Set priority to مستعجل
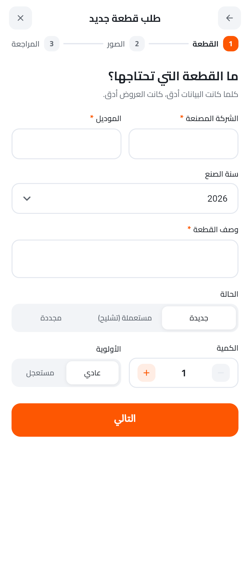 [x=40, y=373]
